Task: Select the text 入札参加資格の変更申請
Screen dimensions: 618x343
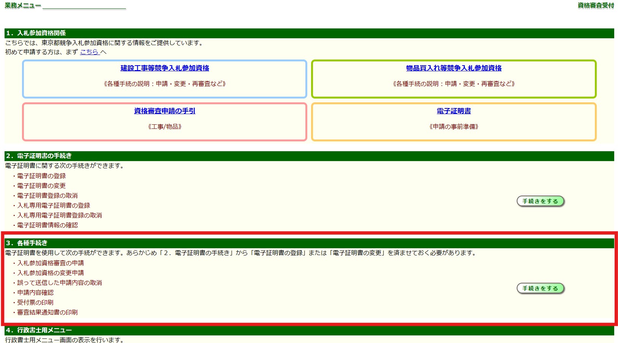Action: [x=50, y=273]
